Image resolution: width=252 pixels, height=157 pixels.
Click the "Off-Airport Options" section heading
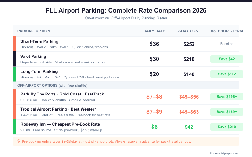53,85
